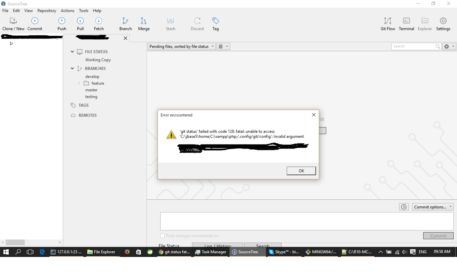Open the File menu
457x276 pixels.
point(5,11)
